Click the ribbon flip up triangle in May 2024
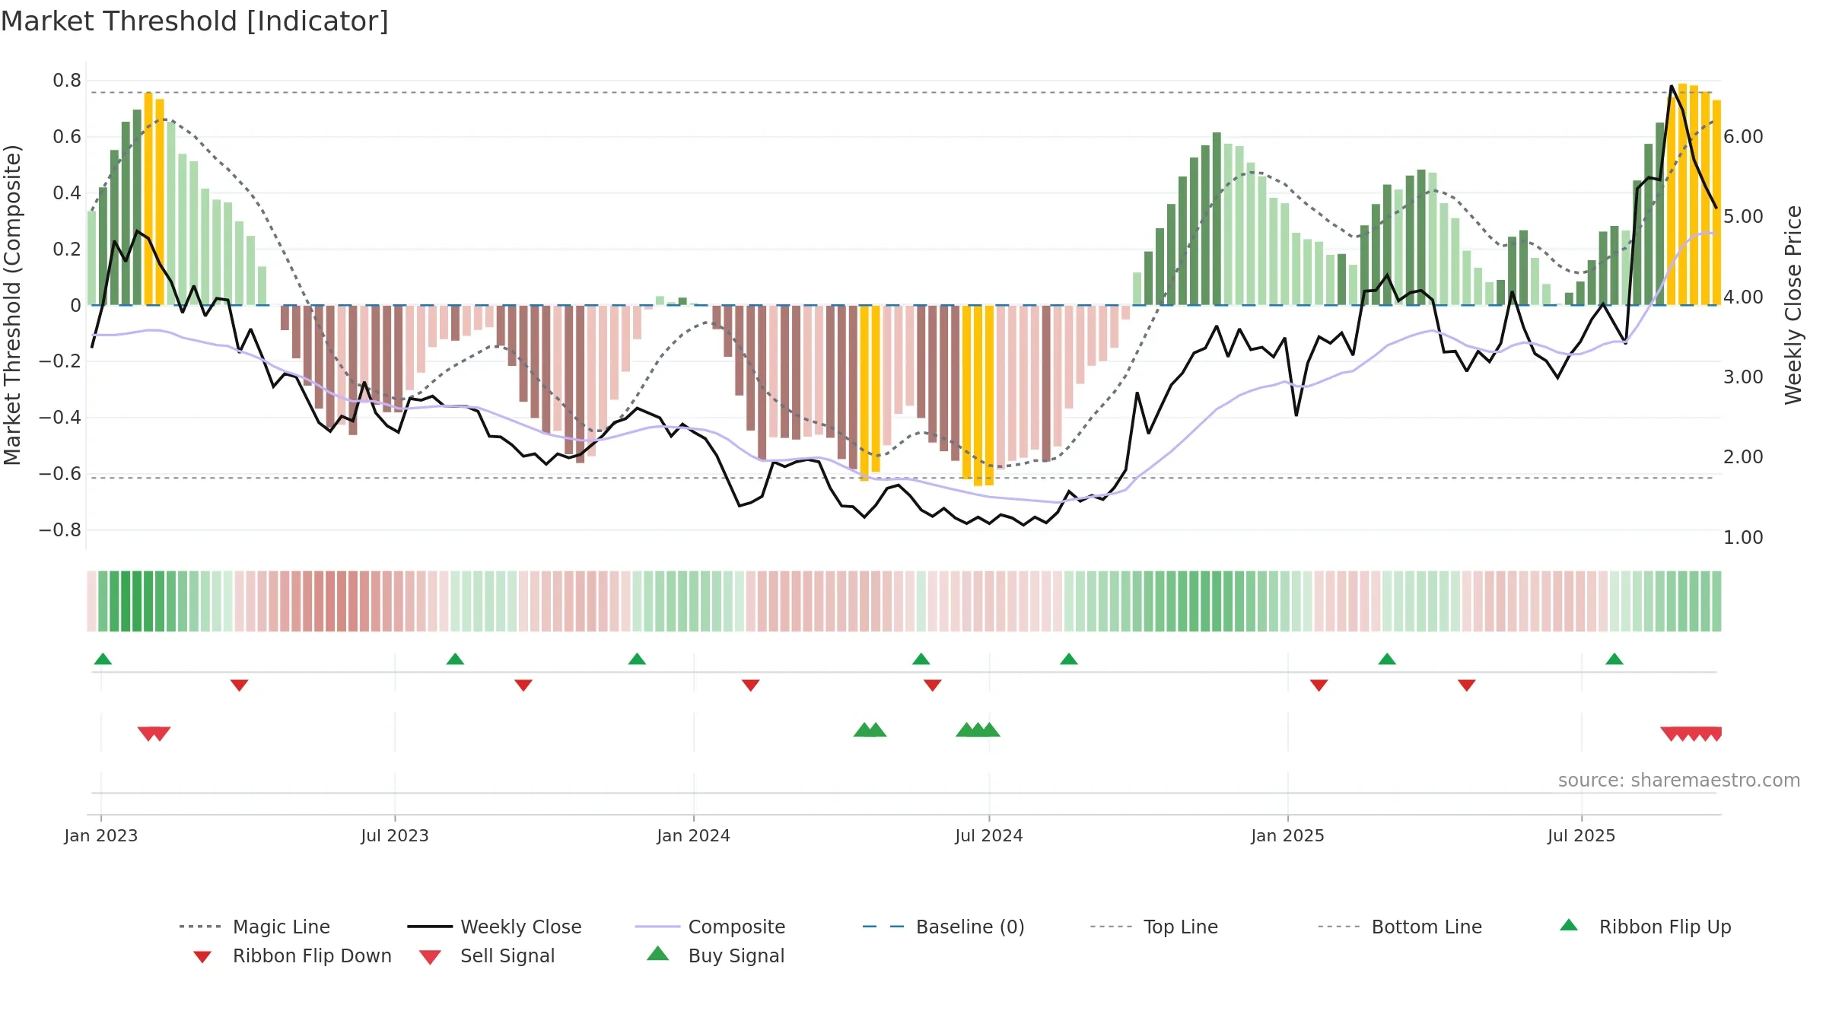The image size is (1826, 1027). coord(921,659)
